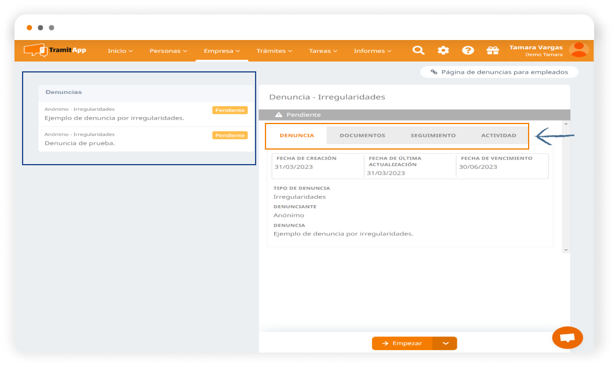
Task: Switch to the Documentos tab
Action: coord(362,136)
